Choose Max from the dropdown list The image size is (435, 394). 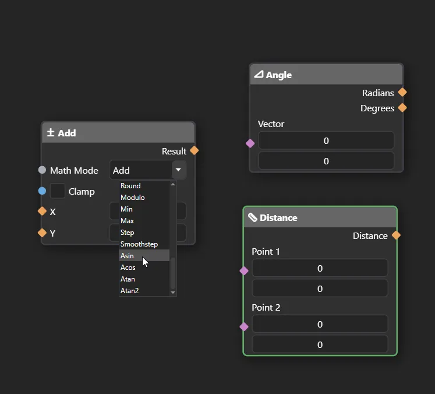point(144,221)
